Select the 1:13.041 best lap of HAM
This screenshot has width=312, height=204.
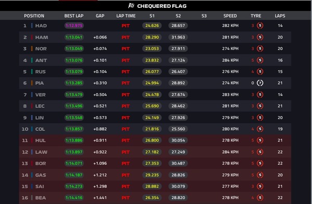click(74, 37)
